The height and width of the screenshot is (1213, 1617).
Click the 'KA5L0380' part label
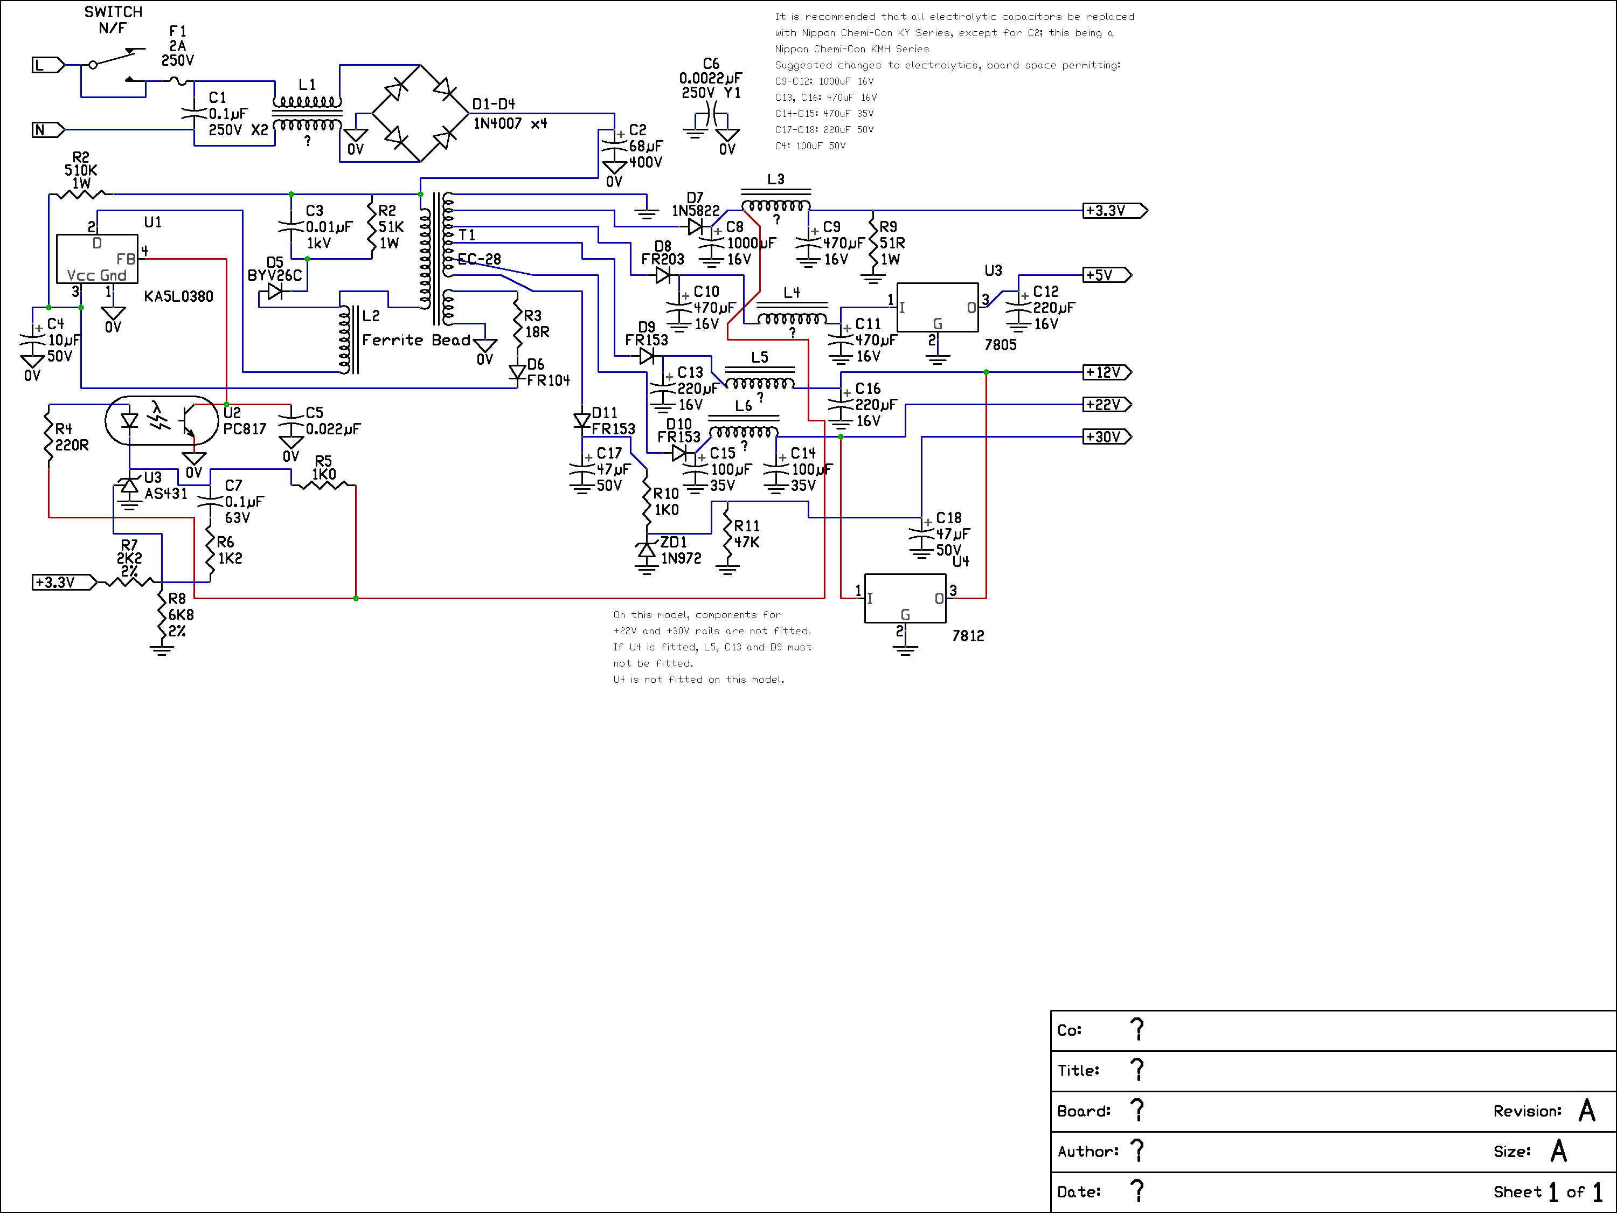click(178, 297)
